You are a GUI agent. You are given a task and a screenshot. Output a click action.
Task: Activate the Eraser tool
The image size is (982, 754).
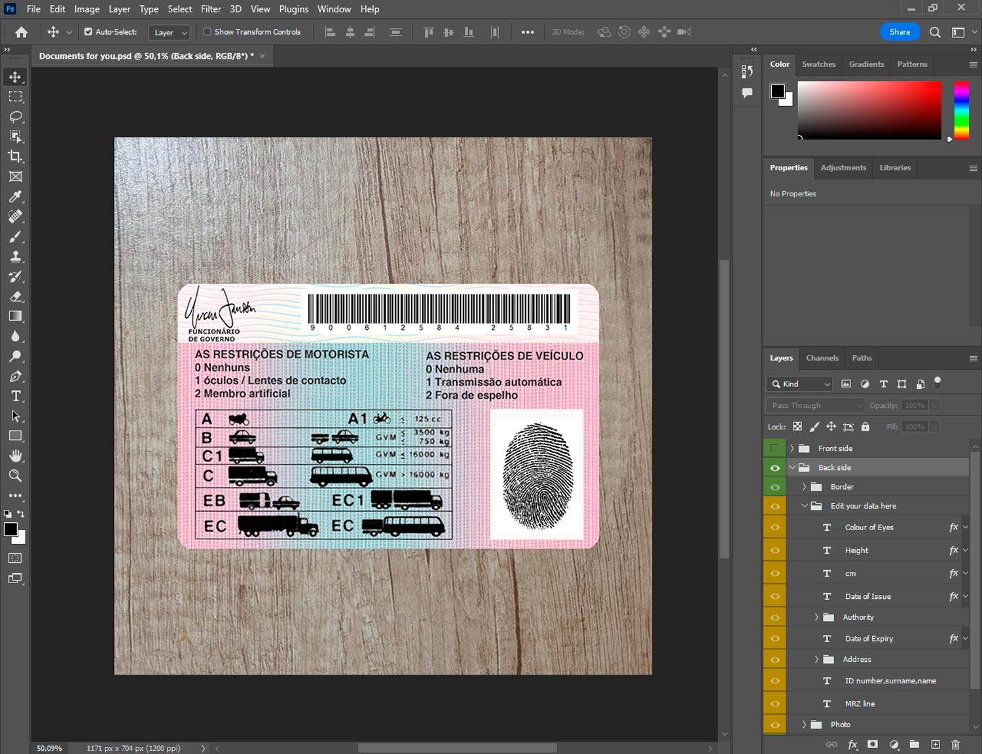pos(15,296)
